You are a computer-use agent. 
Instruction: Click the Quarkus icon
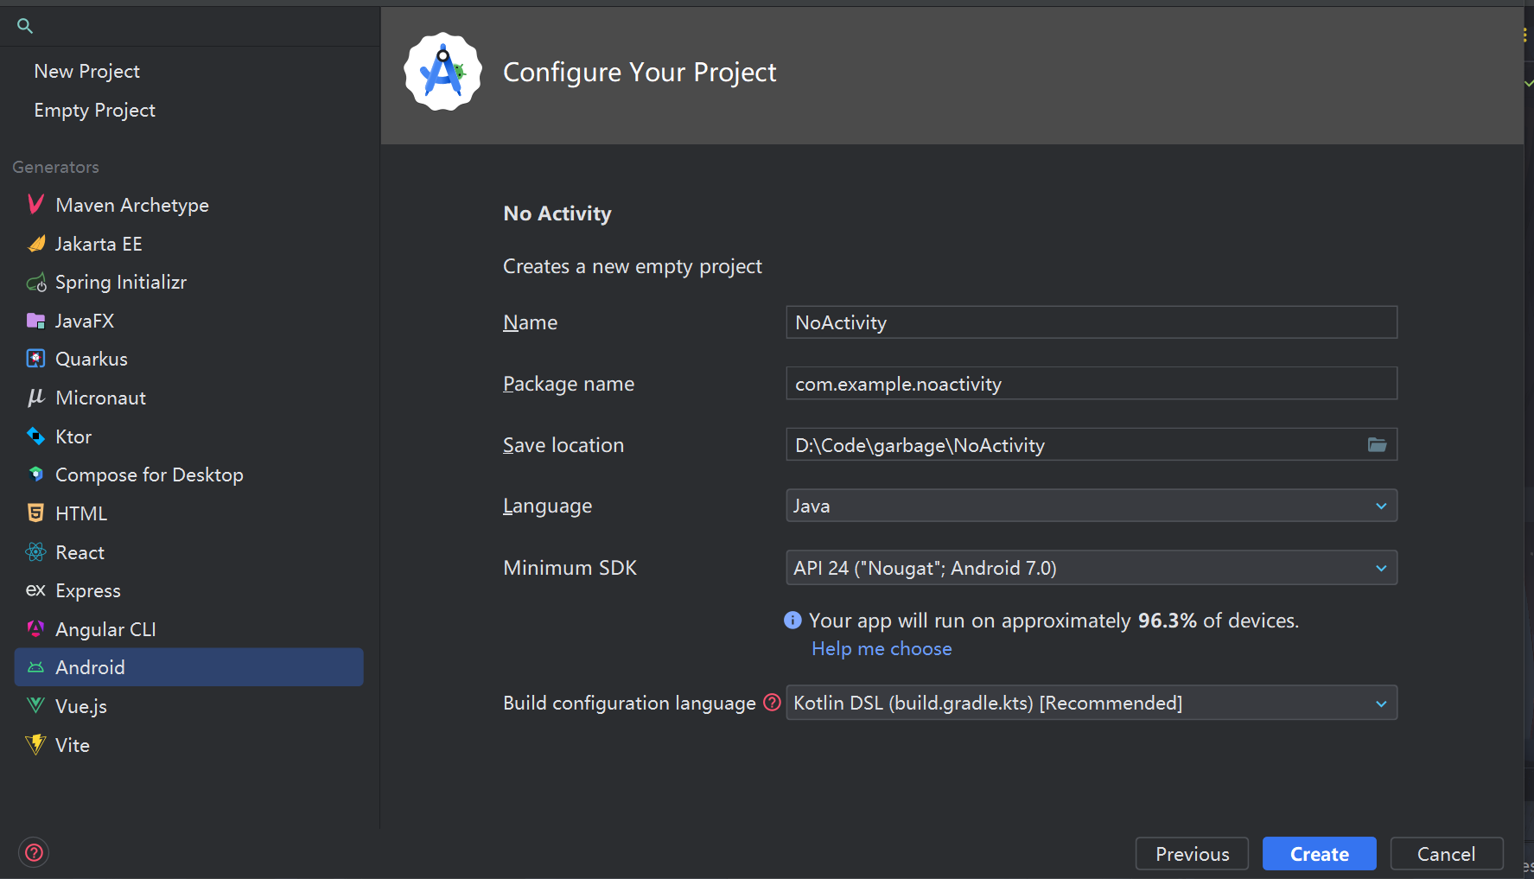35,359
